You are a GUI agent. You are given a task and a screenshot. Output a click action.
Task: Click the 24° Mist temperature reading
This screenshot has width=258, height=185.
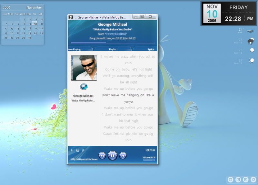point(240,30)
